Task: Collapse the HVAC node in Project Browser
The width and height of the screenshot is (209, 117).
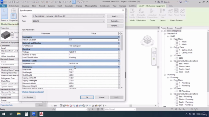Action: pyautogui.click(x=168, y=36)
